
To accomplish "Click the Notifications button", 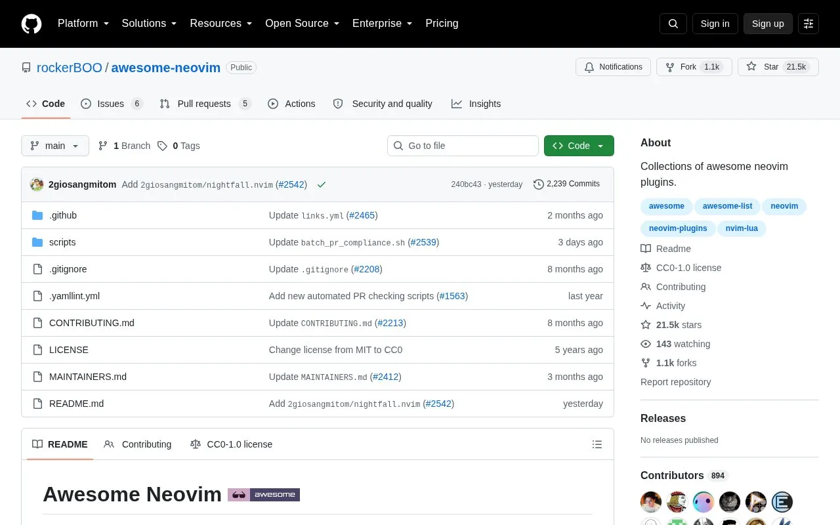I will (613, 67).
